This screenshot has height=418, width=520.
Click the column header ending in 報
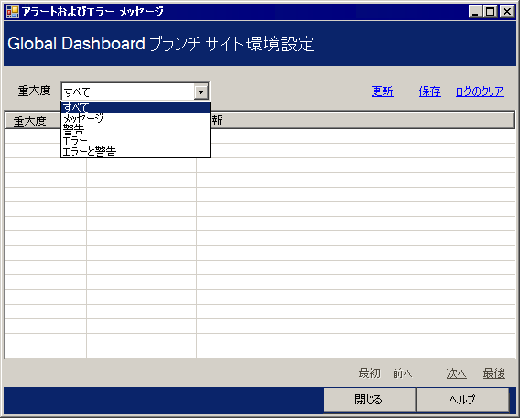pyautogui.click(x=362, y=120)
